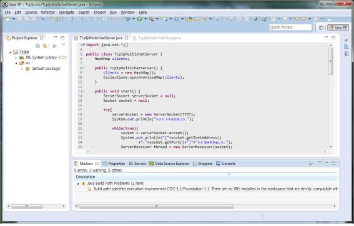Expand the JRE System Library node
The width and height of the screenshot is (354, 226).
pyautogui.click(x=16, y=58)
